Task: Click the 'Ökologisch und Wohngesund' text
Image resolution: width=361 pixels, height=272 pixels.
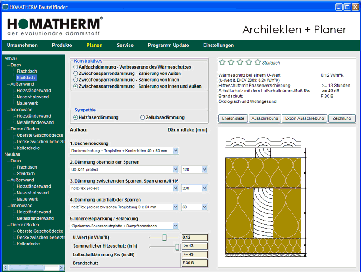Action: click(247, 101)
